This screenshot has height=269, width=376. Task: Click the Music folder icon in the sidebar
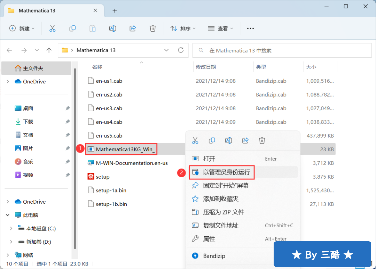[x=18, y=162]
